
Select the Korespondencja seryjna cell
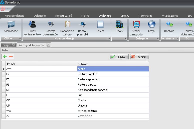point(113,90)
